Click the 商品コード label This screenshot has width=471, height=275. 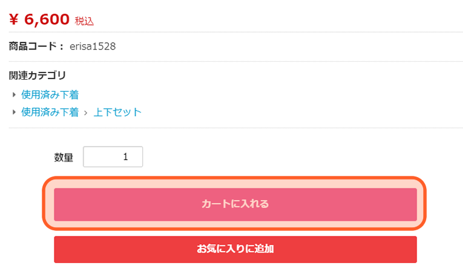pos(36,46)
